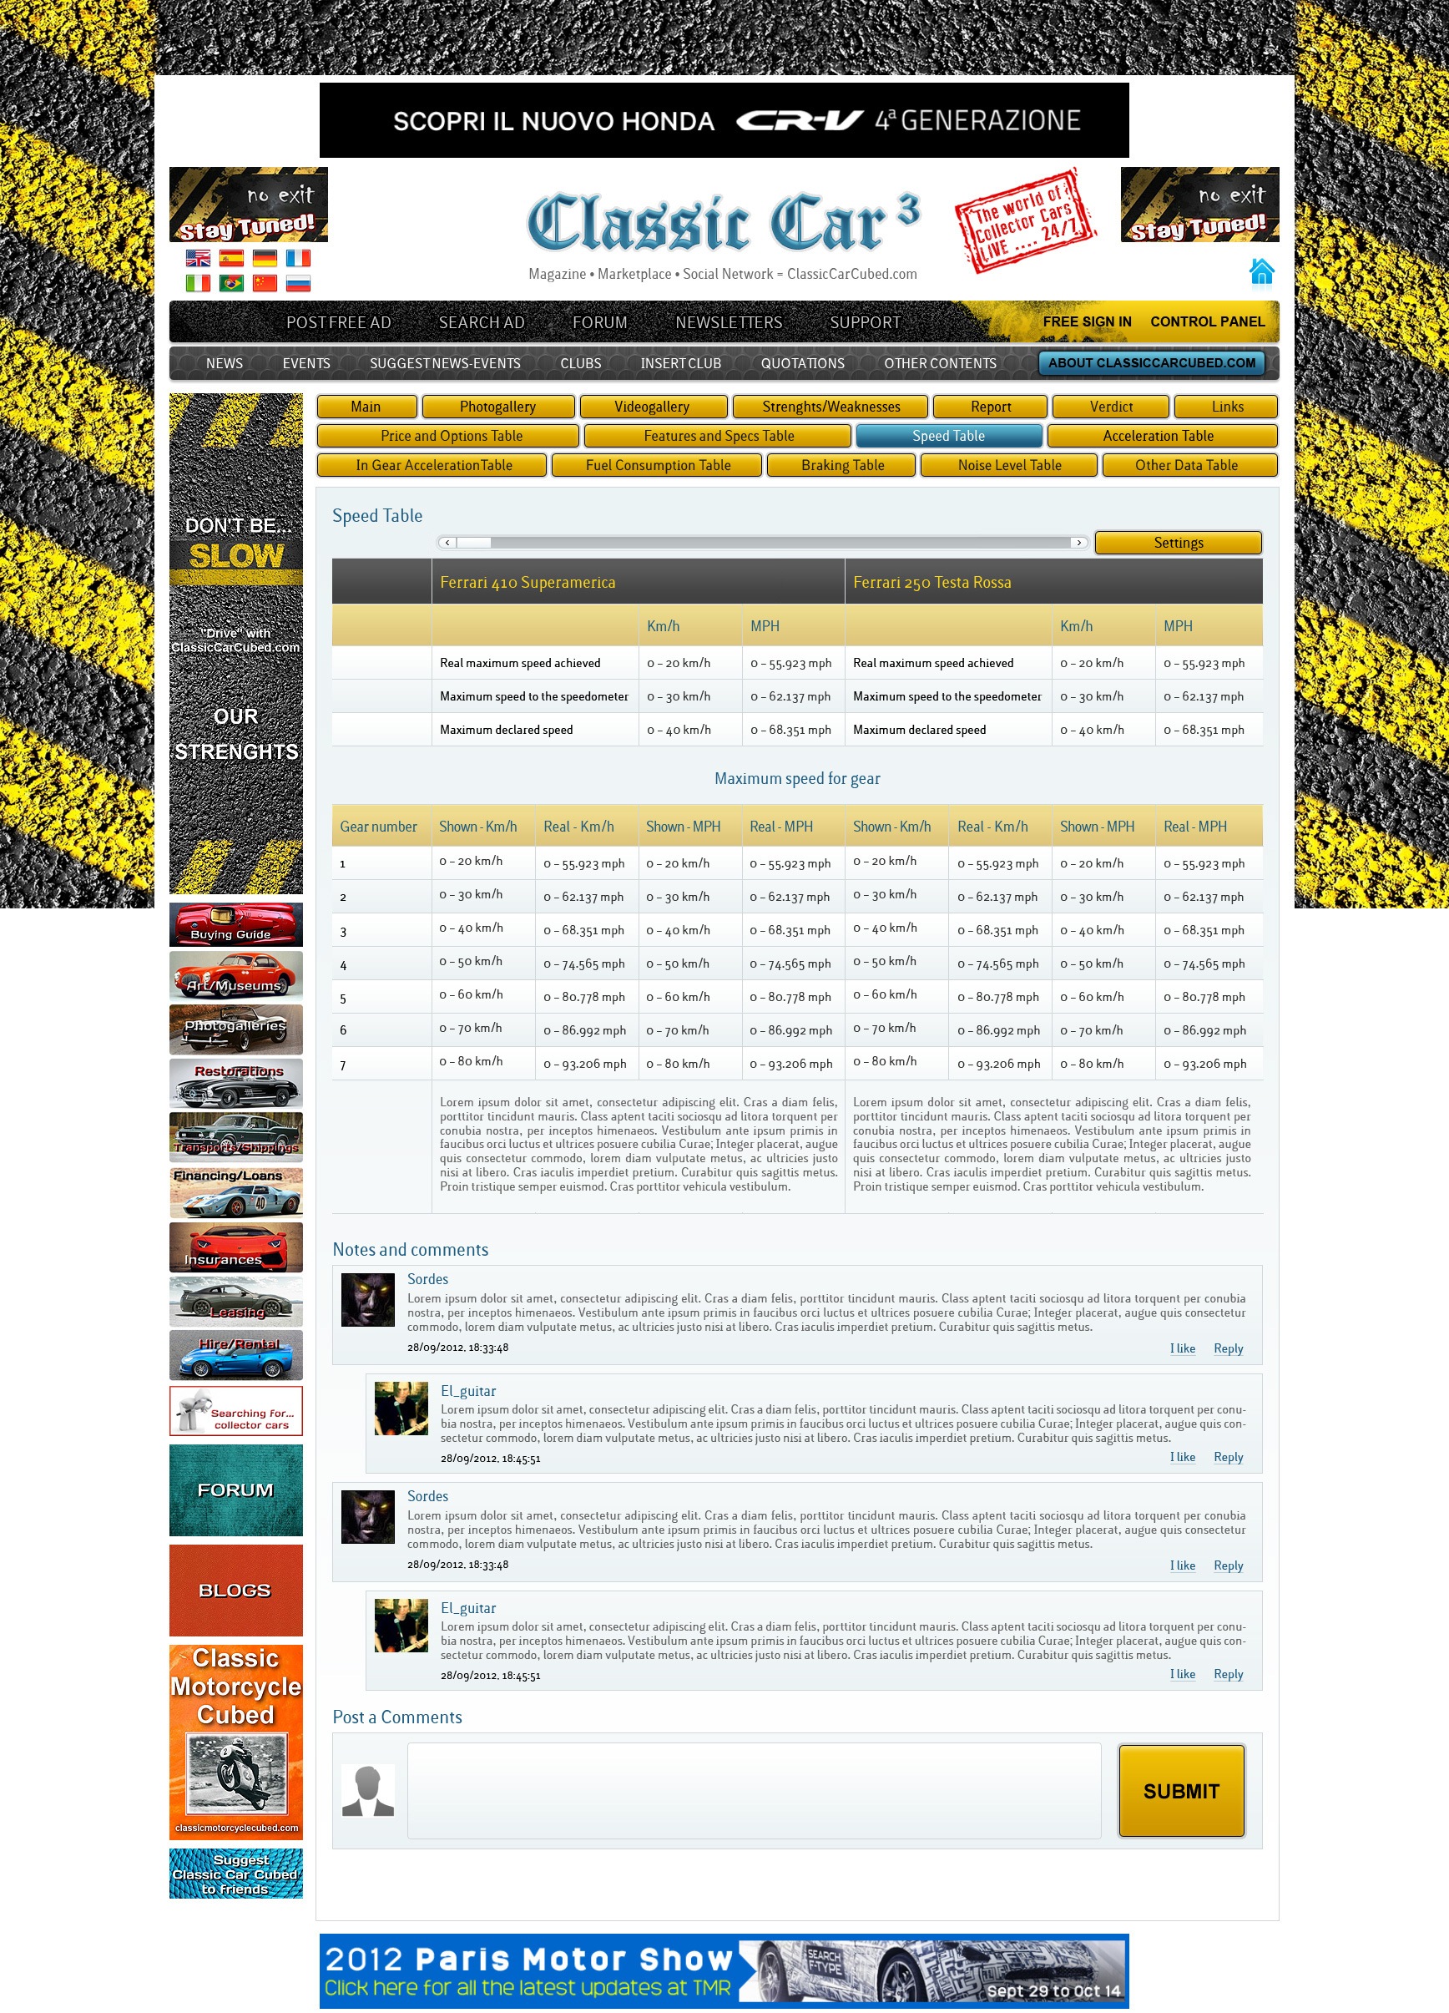Select the French flag language
This screenshot has height=2013, width=1449.
[x=298, y=258]
